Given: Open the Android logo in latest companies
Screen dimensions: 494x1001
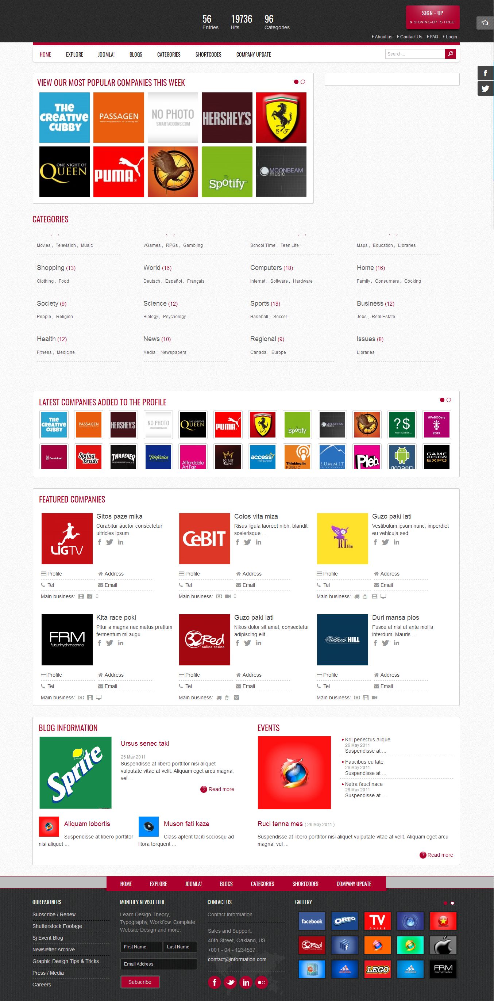Looking at the screenshot, I should pos(402,456).
